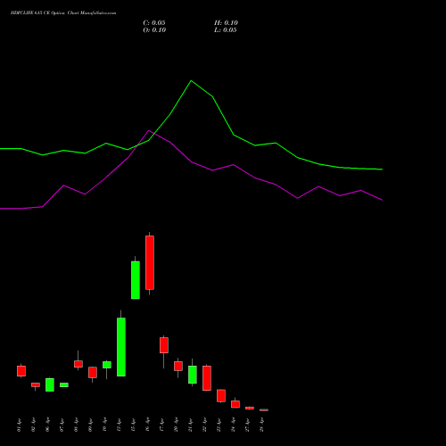Click the HDFCLIFE 615 CE chart title
446x446 pixels.
63,13
